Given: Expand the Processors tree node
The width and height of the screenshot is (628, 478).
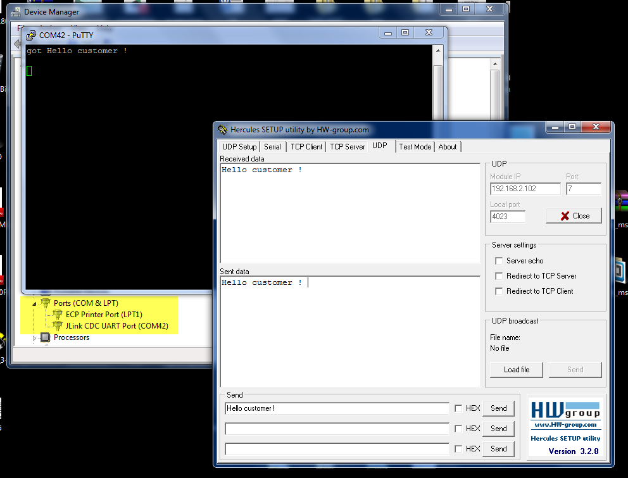Looking at the screenshot, I should click(34, 338).
